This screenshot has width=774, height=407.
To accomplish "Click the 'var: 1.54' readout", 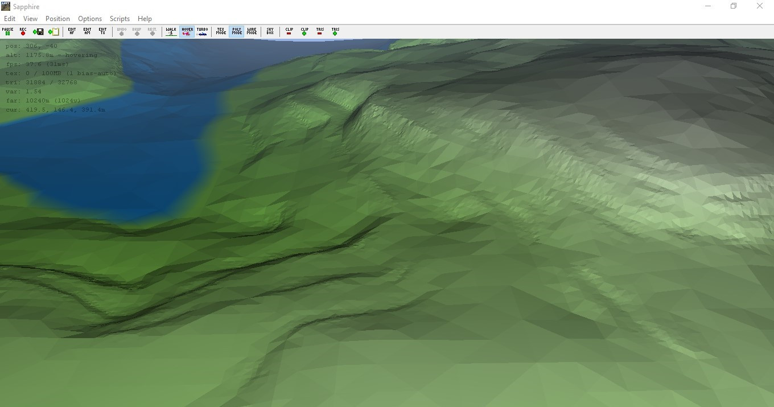I will 23,92.
